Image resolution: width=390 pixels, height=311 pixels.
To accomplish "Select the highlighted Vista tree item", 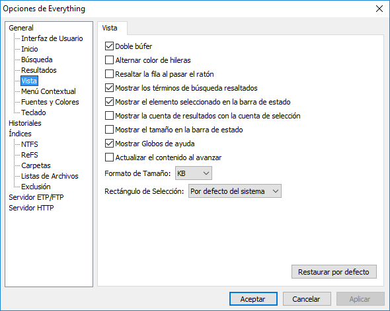I will click(x=29, y=81).
